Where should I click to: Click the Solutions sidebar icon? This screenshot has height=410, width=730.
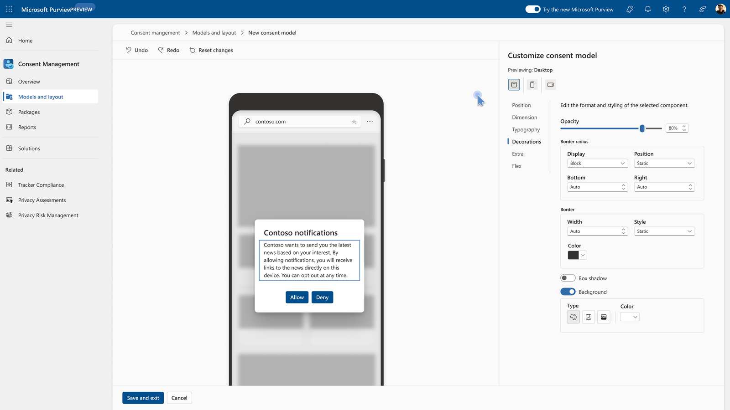pyautogui.click(x=9, y=148)
